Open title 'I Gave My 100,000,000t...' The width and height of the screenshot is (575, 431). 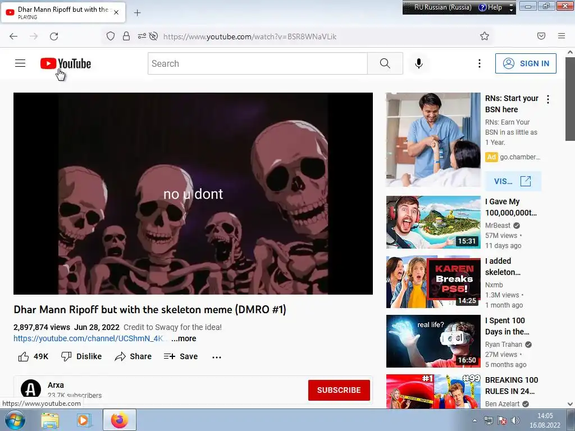point(510,207)
